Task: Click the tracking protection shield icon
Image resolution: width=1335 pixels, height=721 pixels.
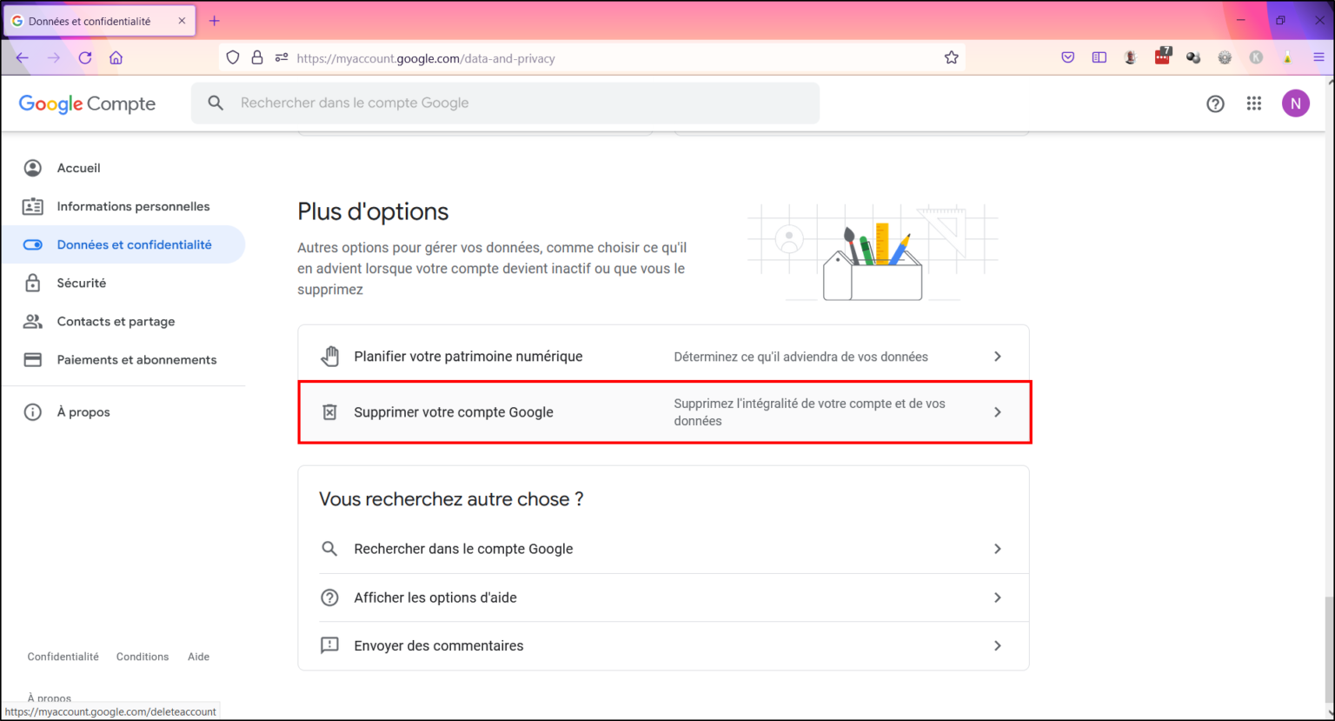Action: [232, 57]
